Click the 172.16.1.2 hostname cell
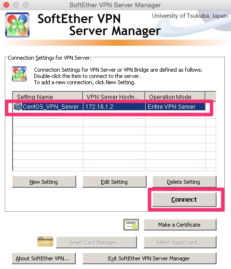Screen dimensions: 231x269 (x=114, y=107)
